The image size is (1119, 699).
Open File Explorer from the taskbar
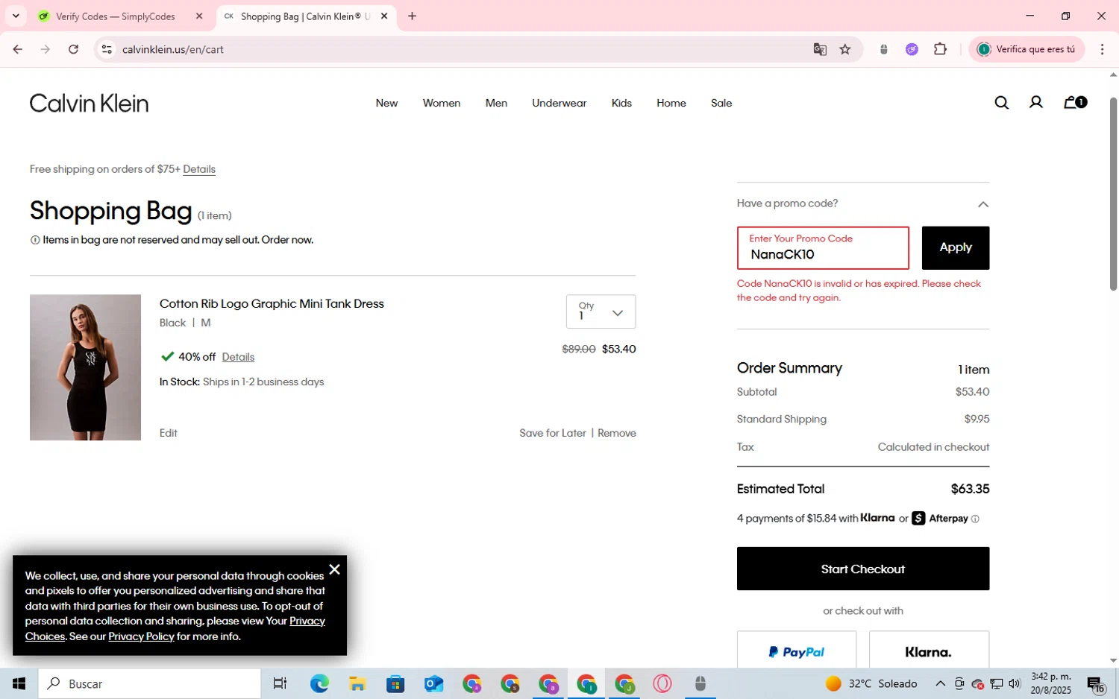tap(357, 683)
